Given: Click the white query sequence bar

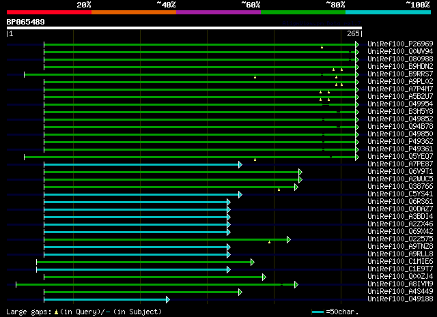Looking at the screenshot, I should click(184, 28).
